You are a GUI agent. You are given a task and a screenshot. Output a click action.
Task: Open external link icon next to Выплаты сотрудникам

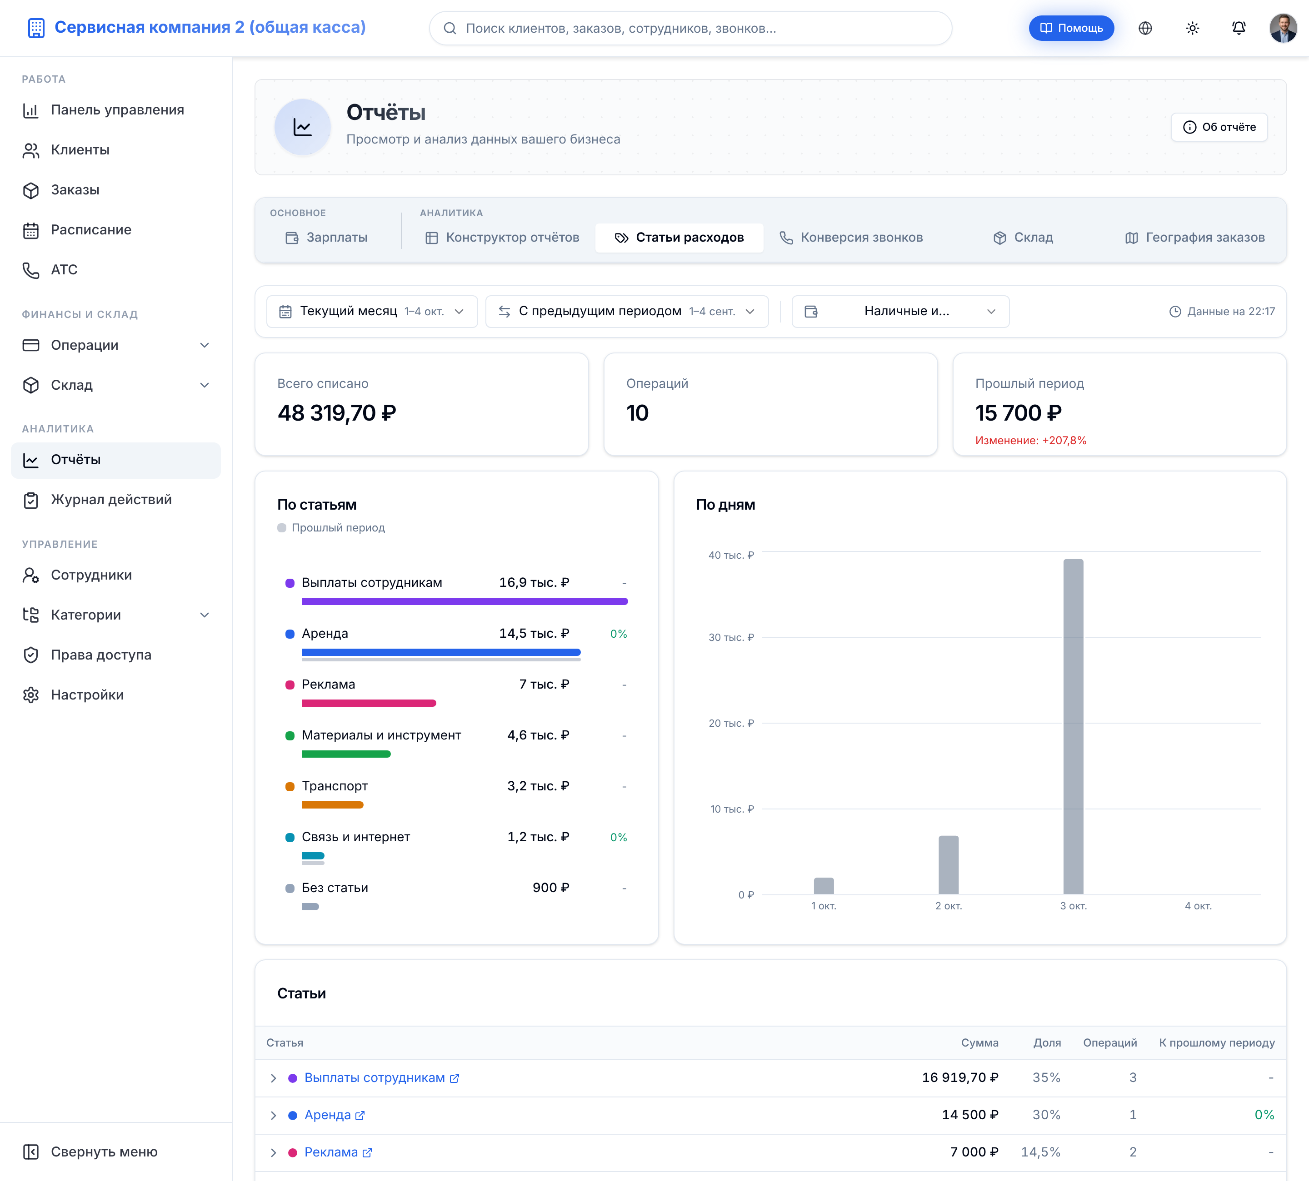point(455,1078)
